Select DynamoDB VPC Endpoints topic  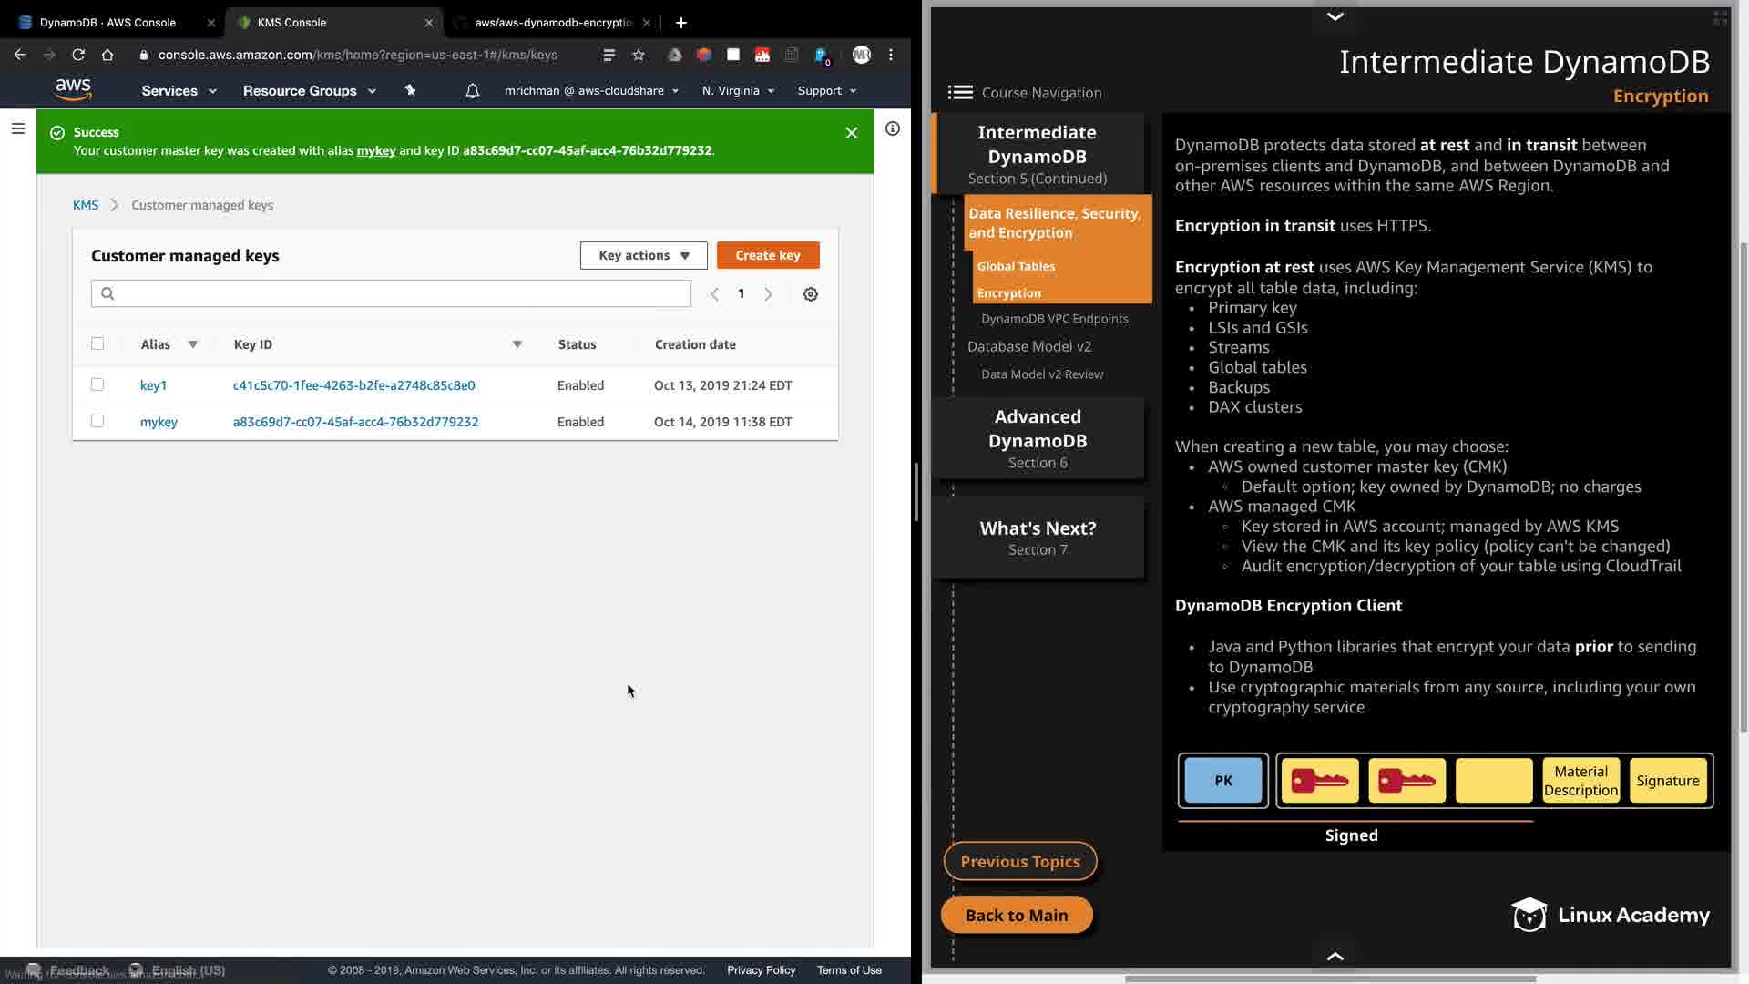point(1054,319)
